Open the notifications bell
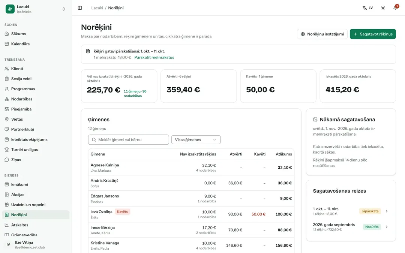 click(x=396, y=8)
